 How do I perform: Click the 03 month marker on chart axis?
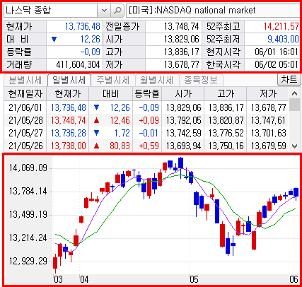point(58,279)
